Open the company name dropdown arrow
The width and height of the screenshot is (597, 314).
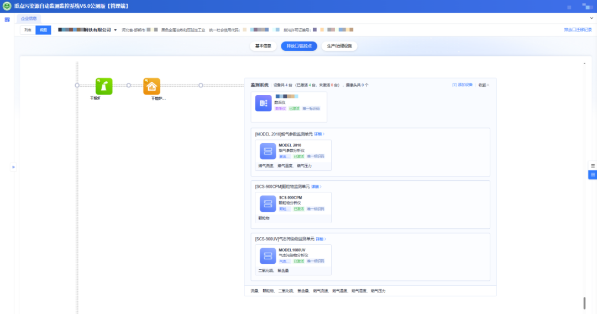coord(115,30)
